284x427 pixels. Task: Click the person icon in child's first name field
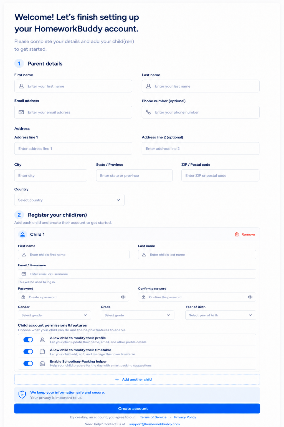point(24,255)
